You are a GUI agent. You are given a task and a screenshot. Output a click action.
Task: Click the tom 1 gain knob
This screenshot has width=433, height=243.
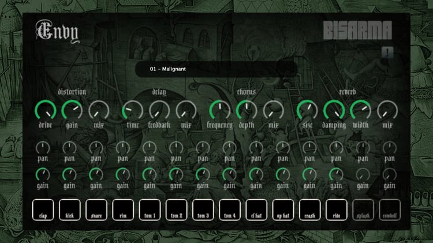coord(150,175)
